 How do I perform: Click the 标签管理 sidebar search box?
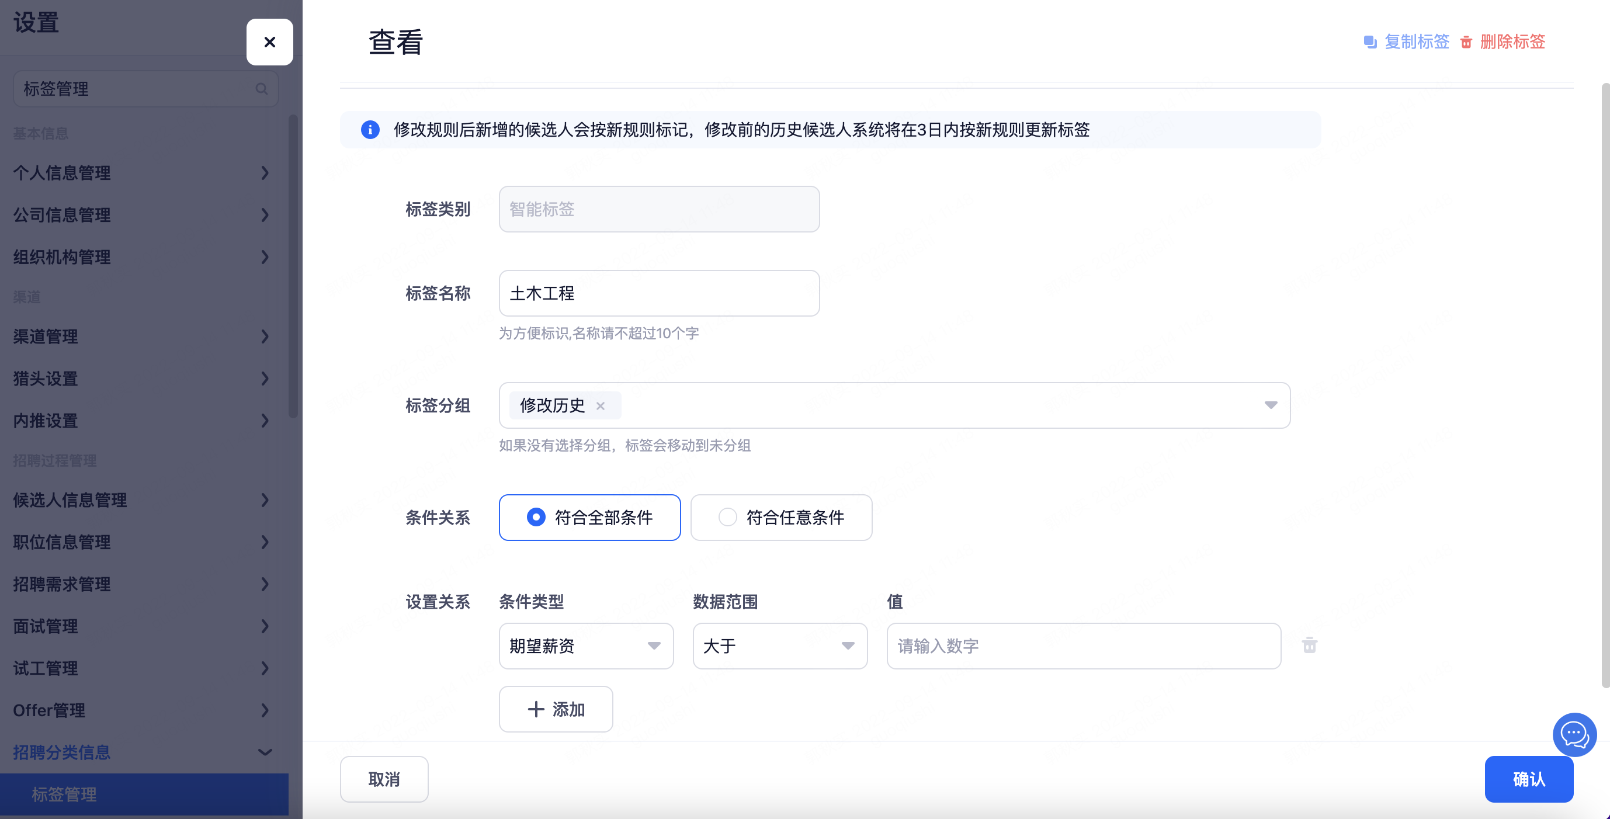click(x=145, y=89)
